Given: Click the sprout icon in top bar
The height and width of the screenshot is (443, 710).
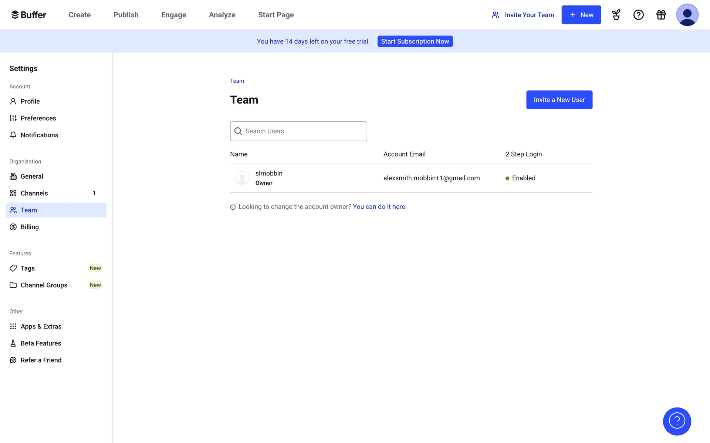Looking at the screenshot, I should [x=616, y=15].
